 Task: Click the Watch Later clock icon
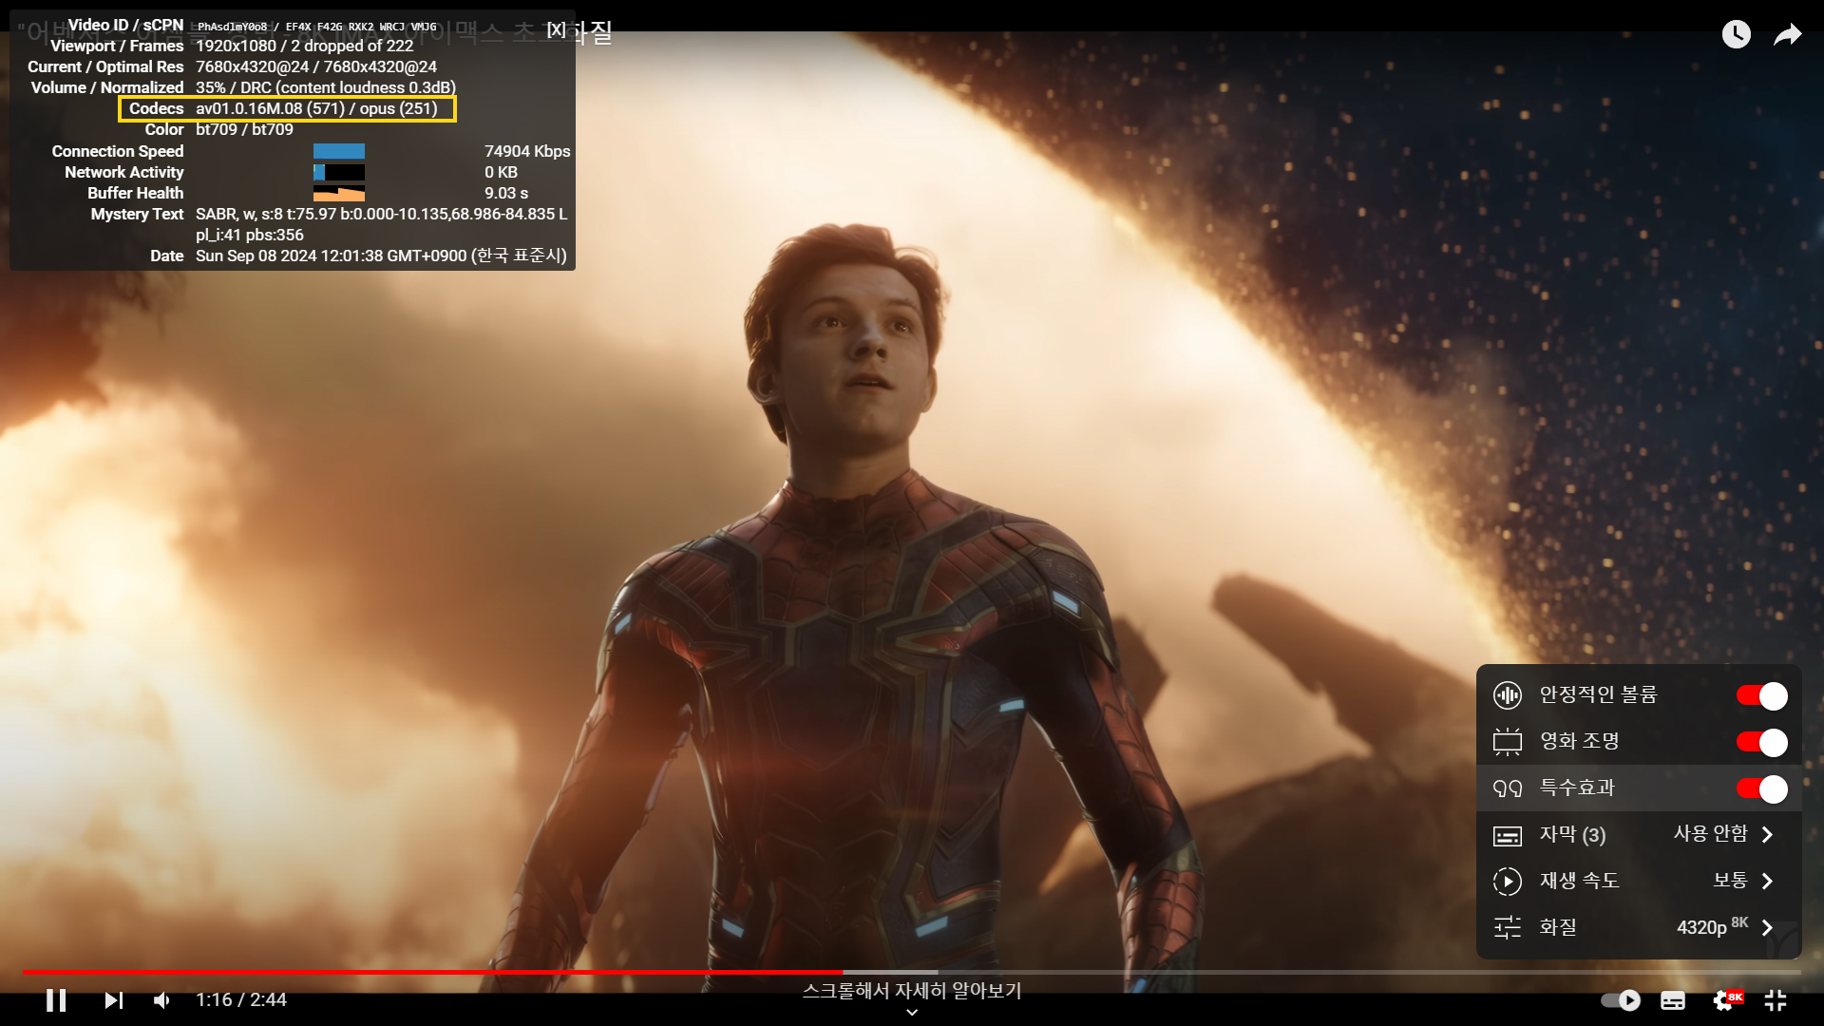tap(1736, 35)
